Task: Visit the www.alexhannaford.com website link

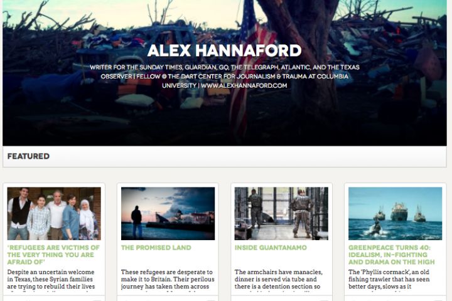Action: [244, 85]
